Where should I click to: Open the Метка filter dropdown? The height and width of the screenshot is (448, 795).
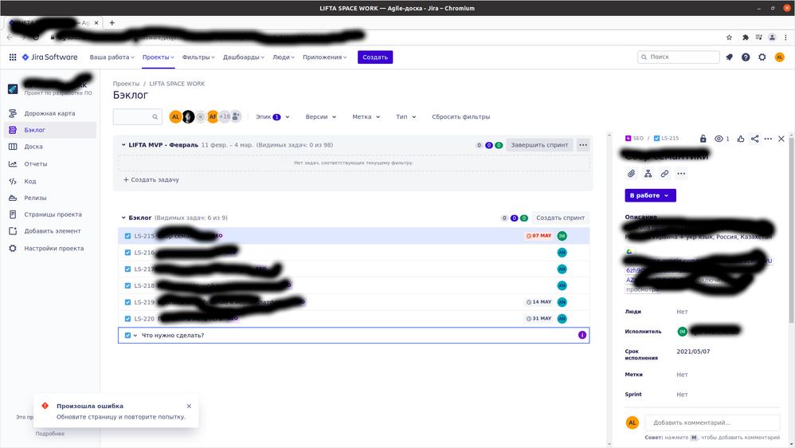tap(366, 116)
